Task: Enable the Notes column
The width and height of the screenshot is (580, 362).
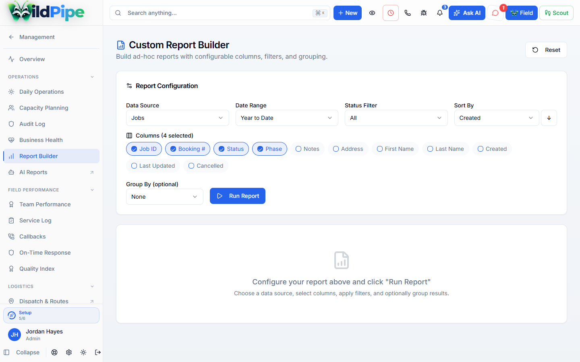Action: (x=307, y=149)
